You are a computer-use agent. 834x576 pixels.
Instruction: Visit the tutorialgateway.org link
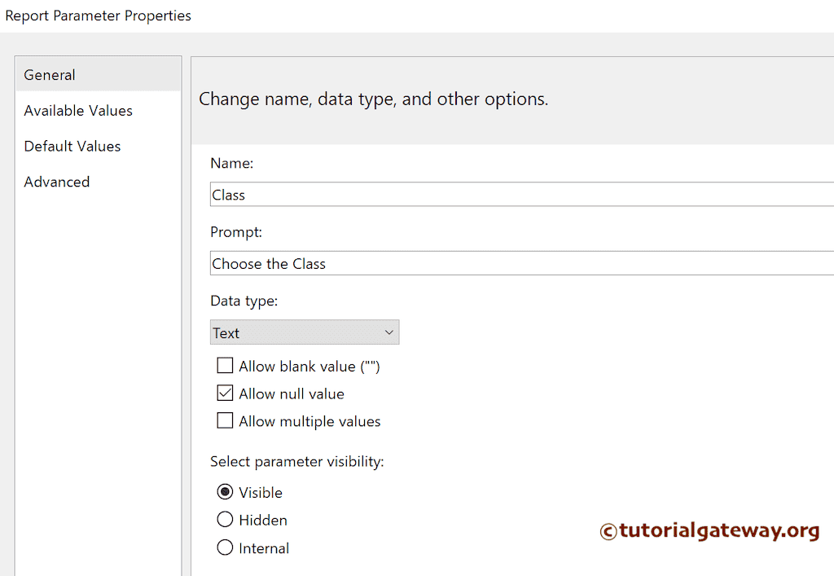tap(717, 531)
